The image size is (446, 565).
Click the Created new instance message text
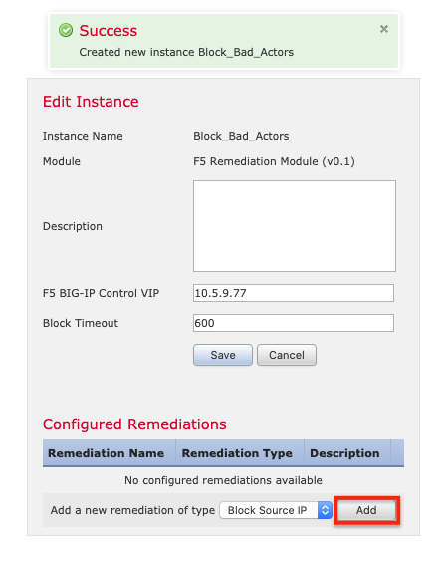pos(186,52)
